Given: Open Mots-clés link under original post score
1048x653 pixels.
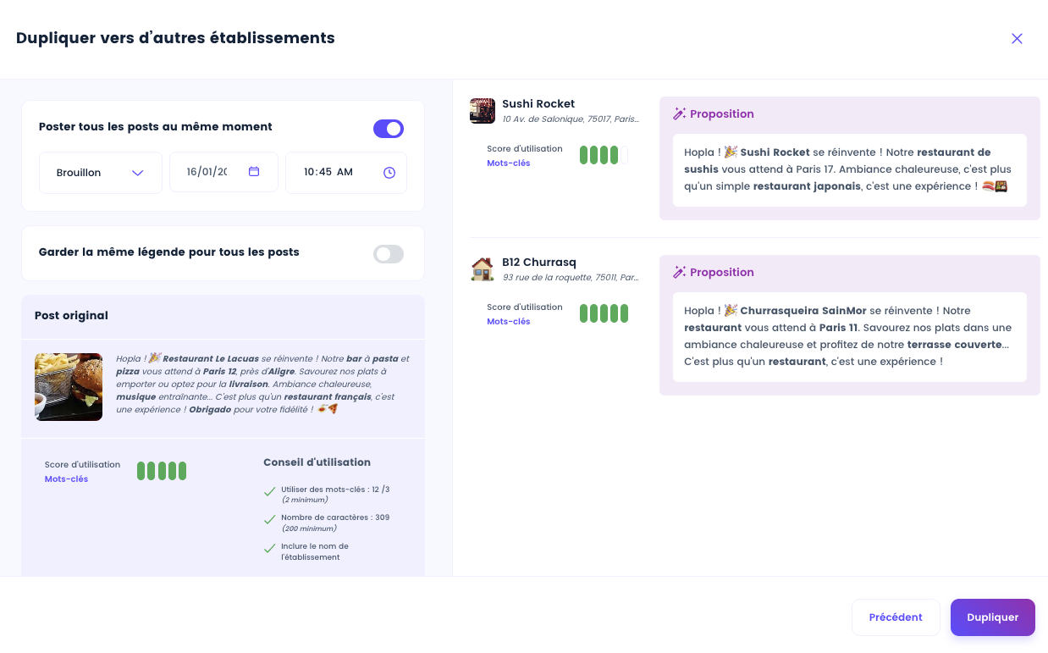Looking at the screenshot, I should (67, 479).
